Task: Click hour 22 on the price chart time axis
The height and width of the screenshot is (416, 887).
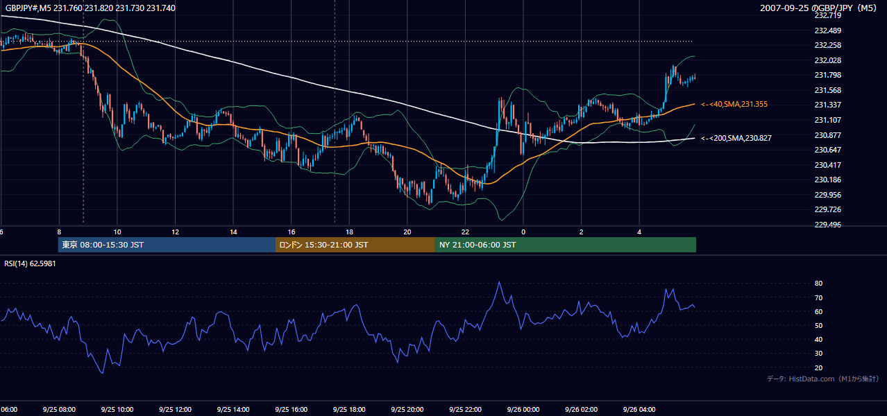Action: coord(465,232)
